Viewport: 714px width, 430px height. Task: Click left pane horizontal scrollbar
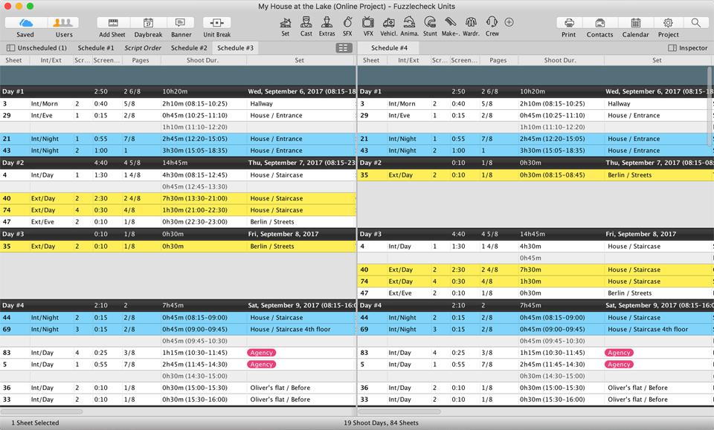(42, 412)
